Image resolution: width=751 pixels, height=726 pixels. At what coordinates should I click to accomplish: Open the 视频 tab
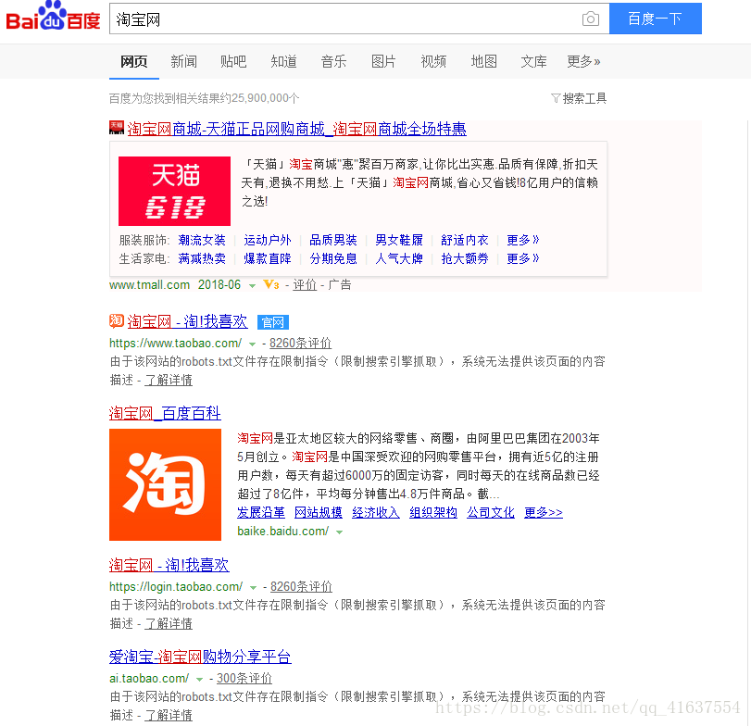click(x=433, y=61)
